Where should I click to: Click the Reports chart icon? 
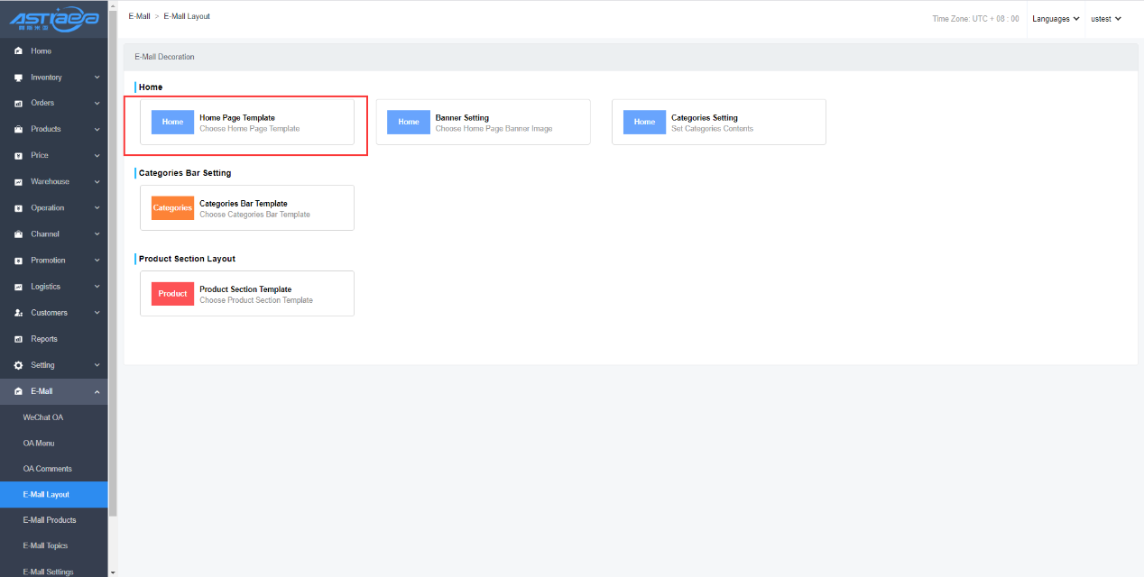click(x=18, y=339)
